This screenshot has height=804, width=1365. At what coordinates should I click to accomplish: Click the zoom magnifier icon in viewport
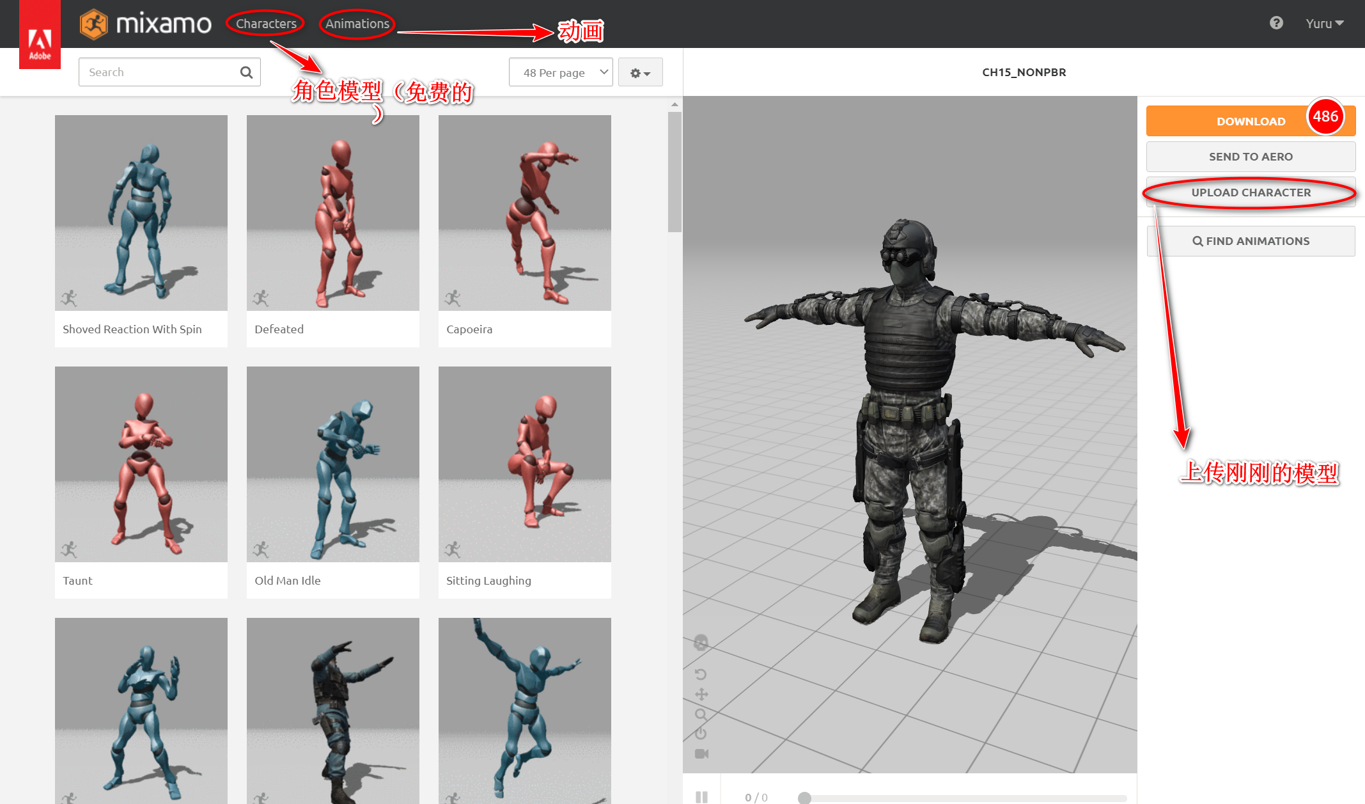pyautogui.click(x=701, y=714)
